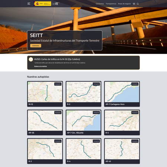Viewport: 167px width, 167px height.
Task: Open the AP-36 autopista card
Action: pos(45,122)
